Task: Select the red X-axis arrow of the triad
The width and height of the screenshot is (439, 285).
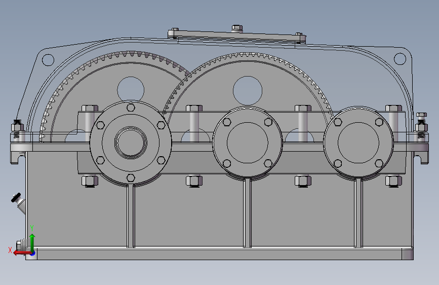Action: [22, 253]
